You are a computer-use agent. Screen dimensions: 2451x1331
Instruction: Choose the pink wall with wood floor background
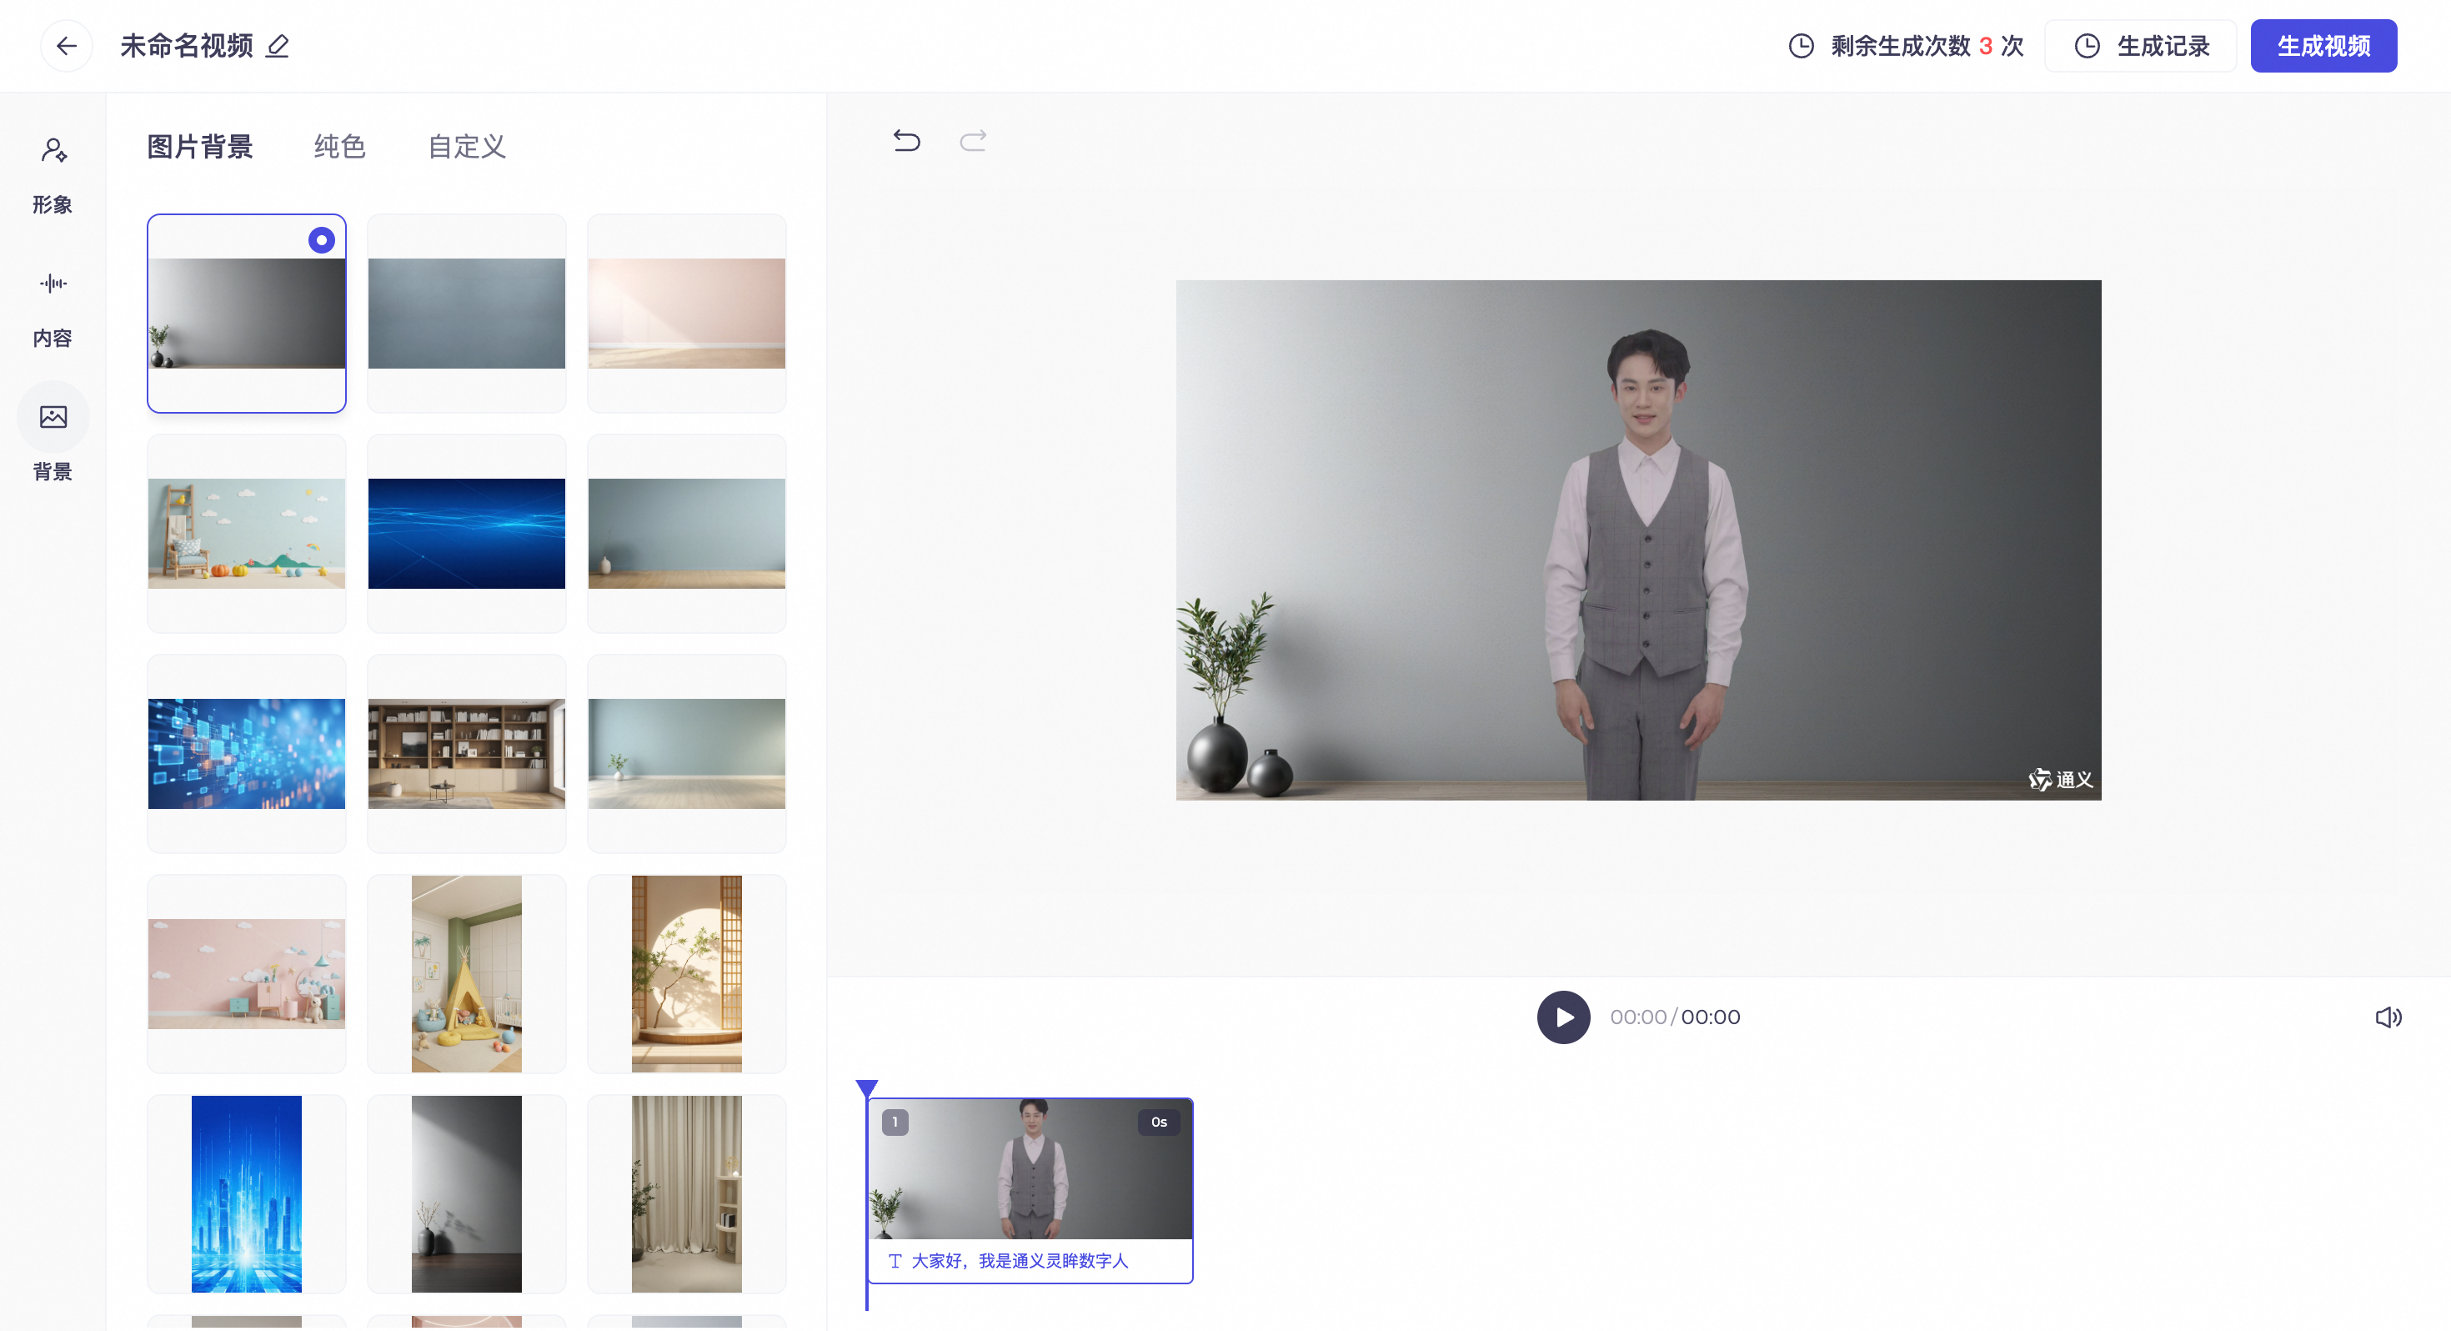[687, 314]
